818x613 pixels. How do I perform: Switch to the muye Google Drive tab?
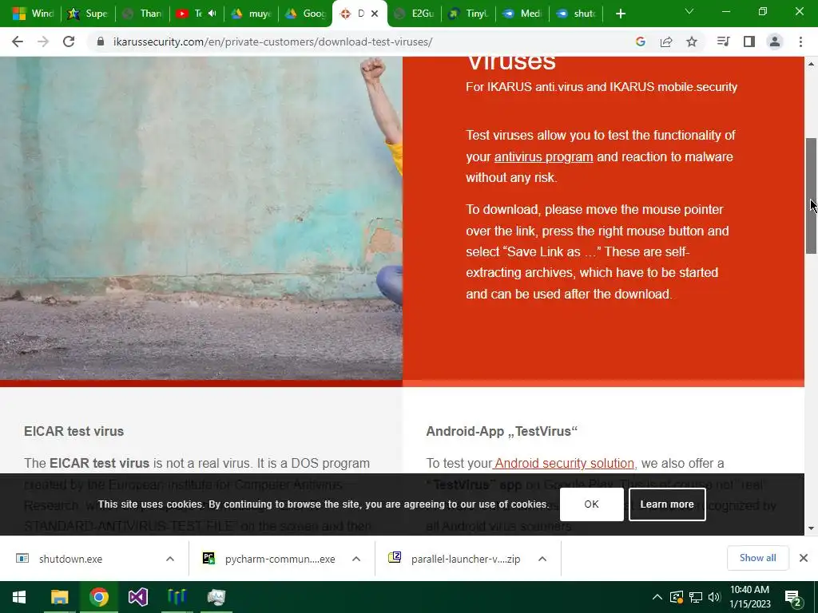pyautogui.click(x=252, y=14)
